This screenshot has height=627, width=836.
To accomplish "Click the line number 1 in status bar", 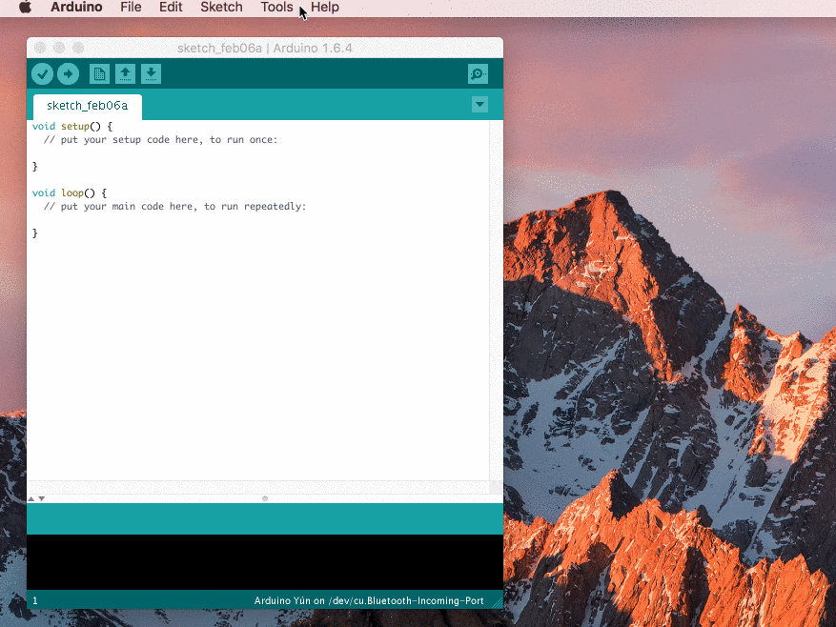I will [35, 601].
